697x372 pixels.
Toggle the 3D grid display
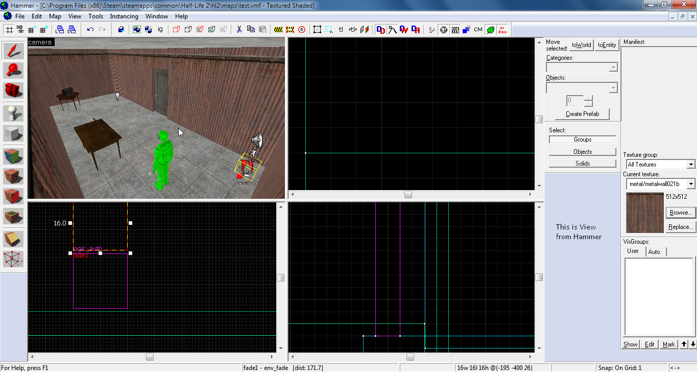[x=21, y=30]
